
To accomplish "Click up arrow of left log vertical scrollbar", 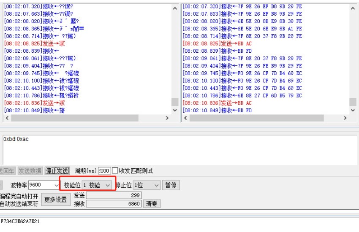I will point(175,8).
